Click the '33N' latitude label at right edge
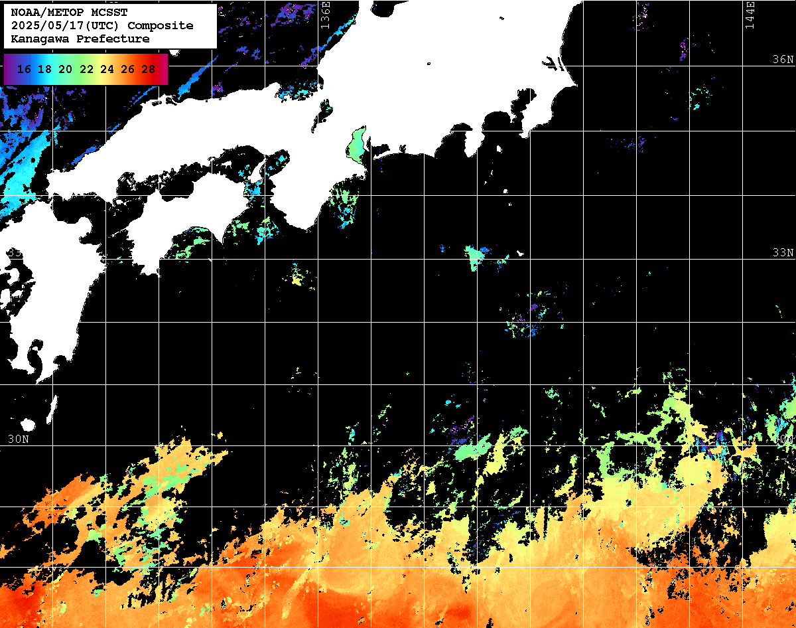The image size is (796, 628). (x=783, y=253)
